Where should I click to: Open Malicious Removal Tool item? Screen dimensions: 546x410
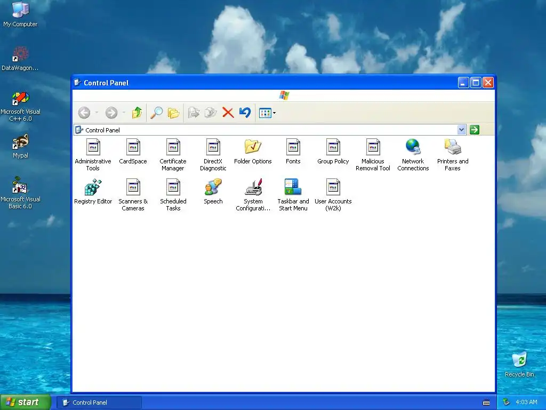[x=373, y=155]
